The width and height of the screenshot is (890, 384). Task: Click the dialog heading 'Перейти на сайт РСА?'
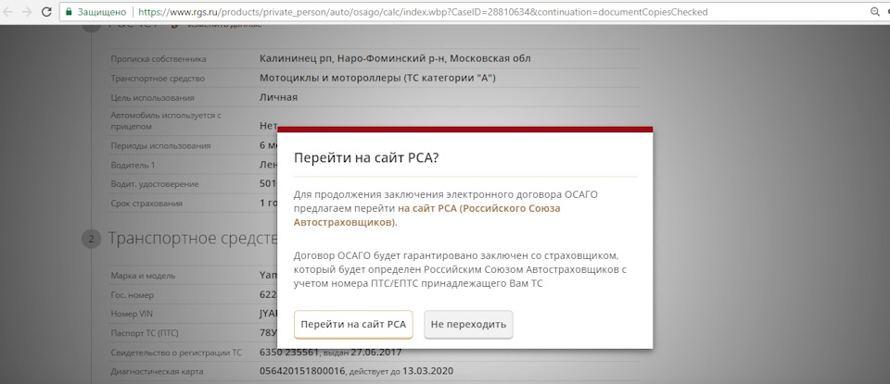click(366, 158)
